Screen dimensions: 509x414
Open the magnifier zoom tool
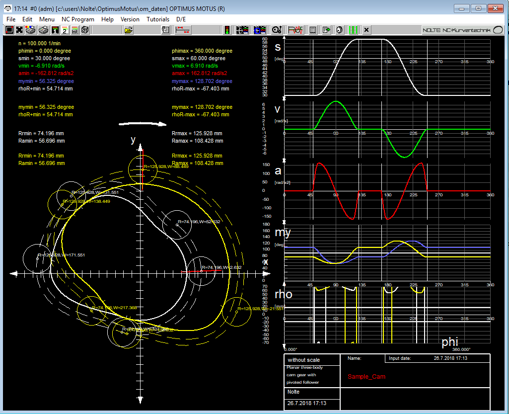[276, 30]
